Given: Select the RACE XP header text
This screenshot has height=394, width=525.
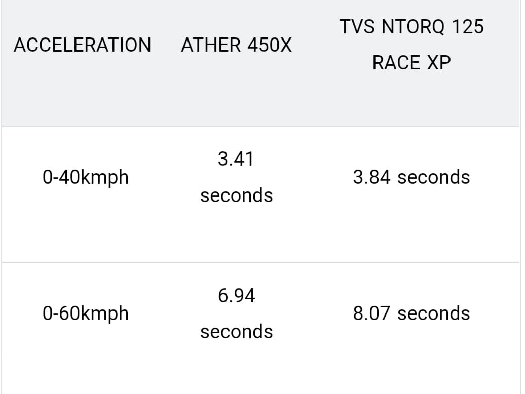Looking at the screenshot, I should click(x=411, y=63).
